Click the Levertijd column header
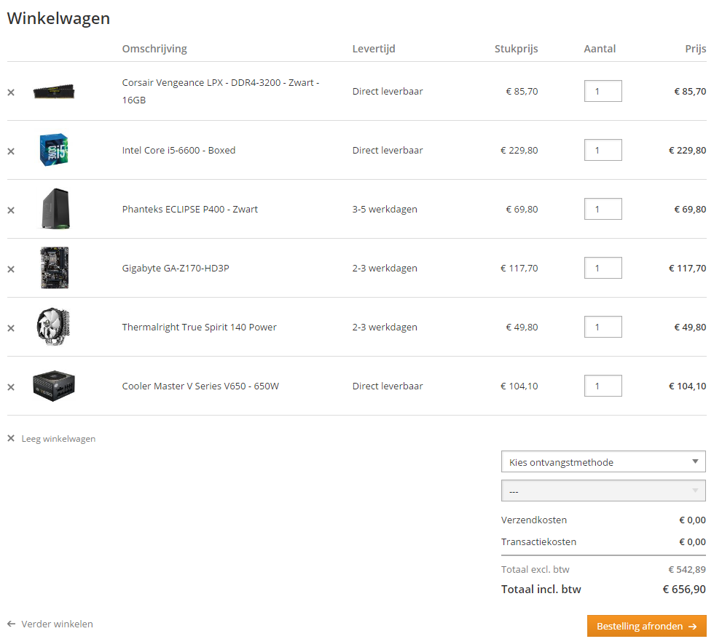The image size is (722, 639). (374, 49)
